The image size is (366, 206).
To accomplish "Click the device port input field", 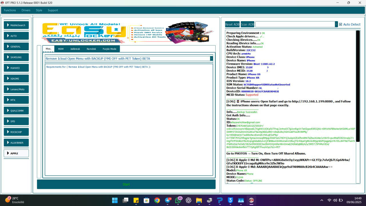I will click(295, 24).
